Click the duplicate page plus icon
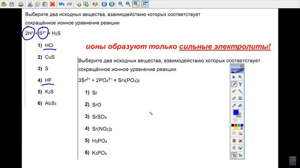This screenshot has width=300, height=168. tap(86, 4)
